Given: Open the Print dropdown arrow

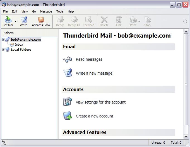Looking at the screenshot, I should (139, 21).
